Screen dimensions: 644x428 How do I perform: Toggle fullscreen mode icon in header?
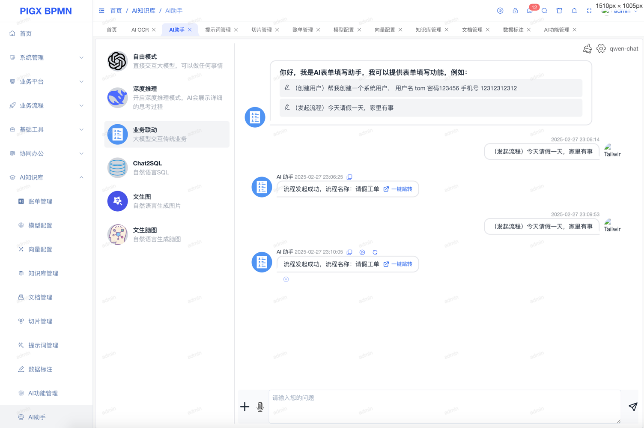[x=589, y=11]
